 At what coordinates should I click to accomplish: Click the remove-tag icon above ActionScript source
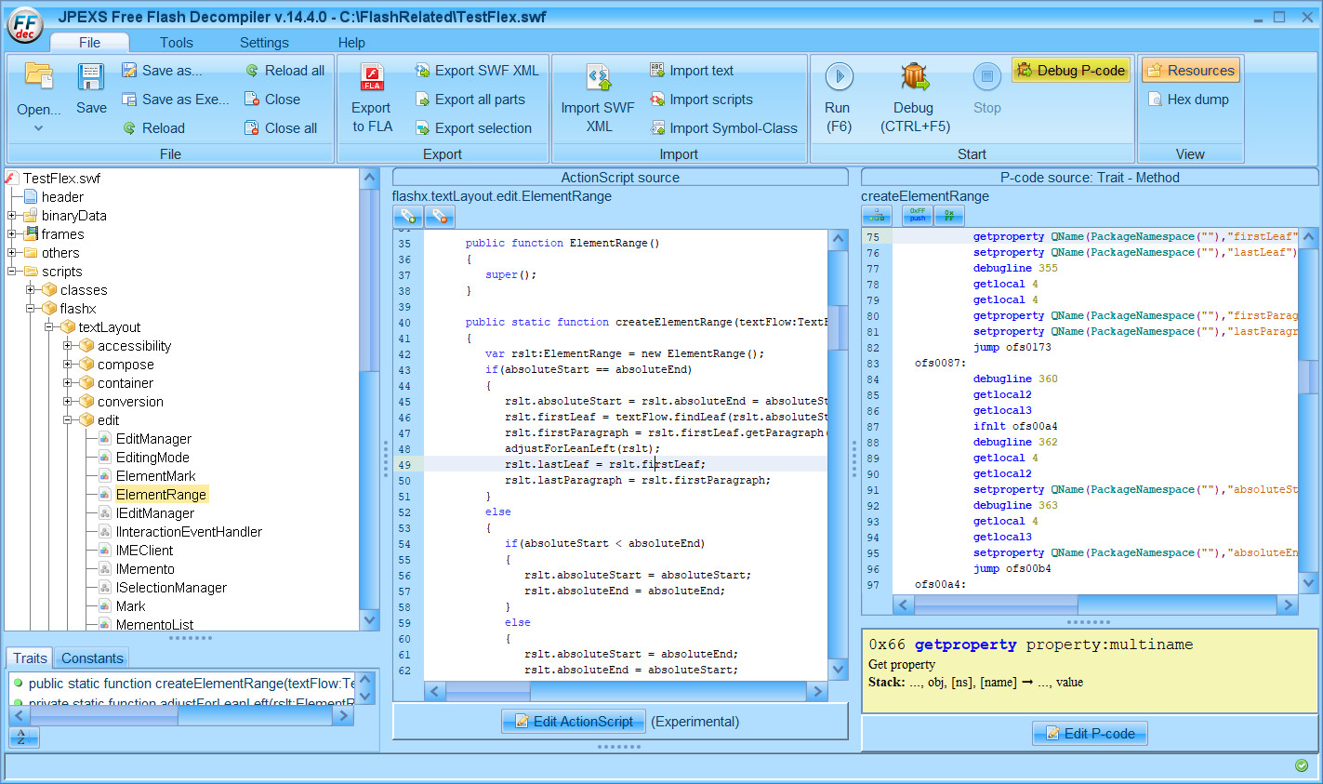440,217
